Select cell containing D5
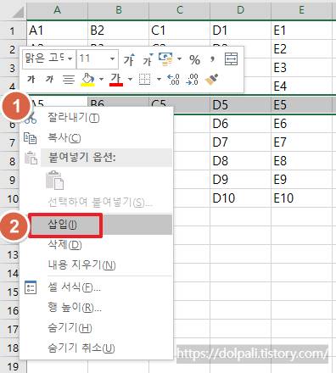 tap(240, 105)
